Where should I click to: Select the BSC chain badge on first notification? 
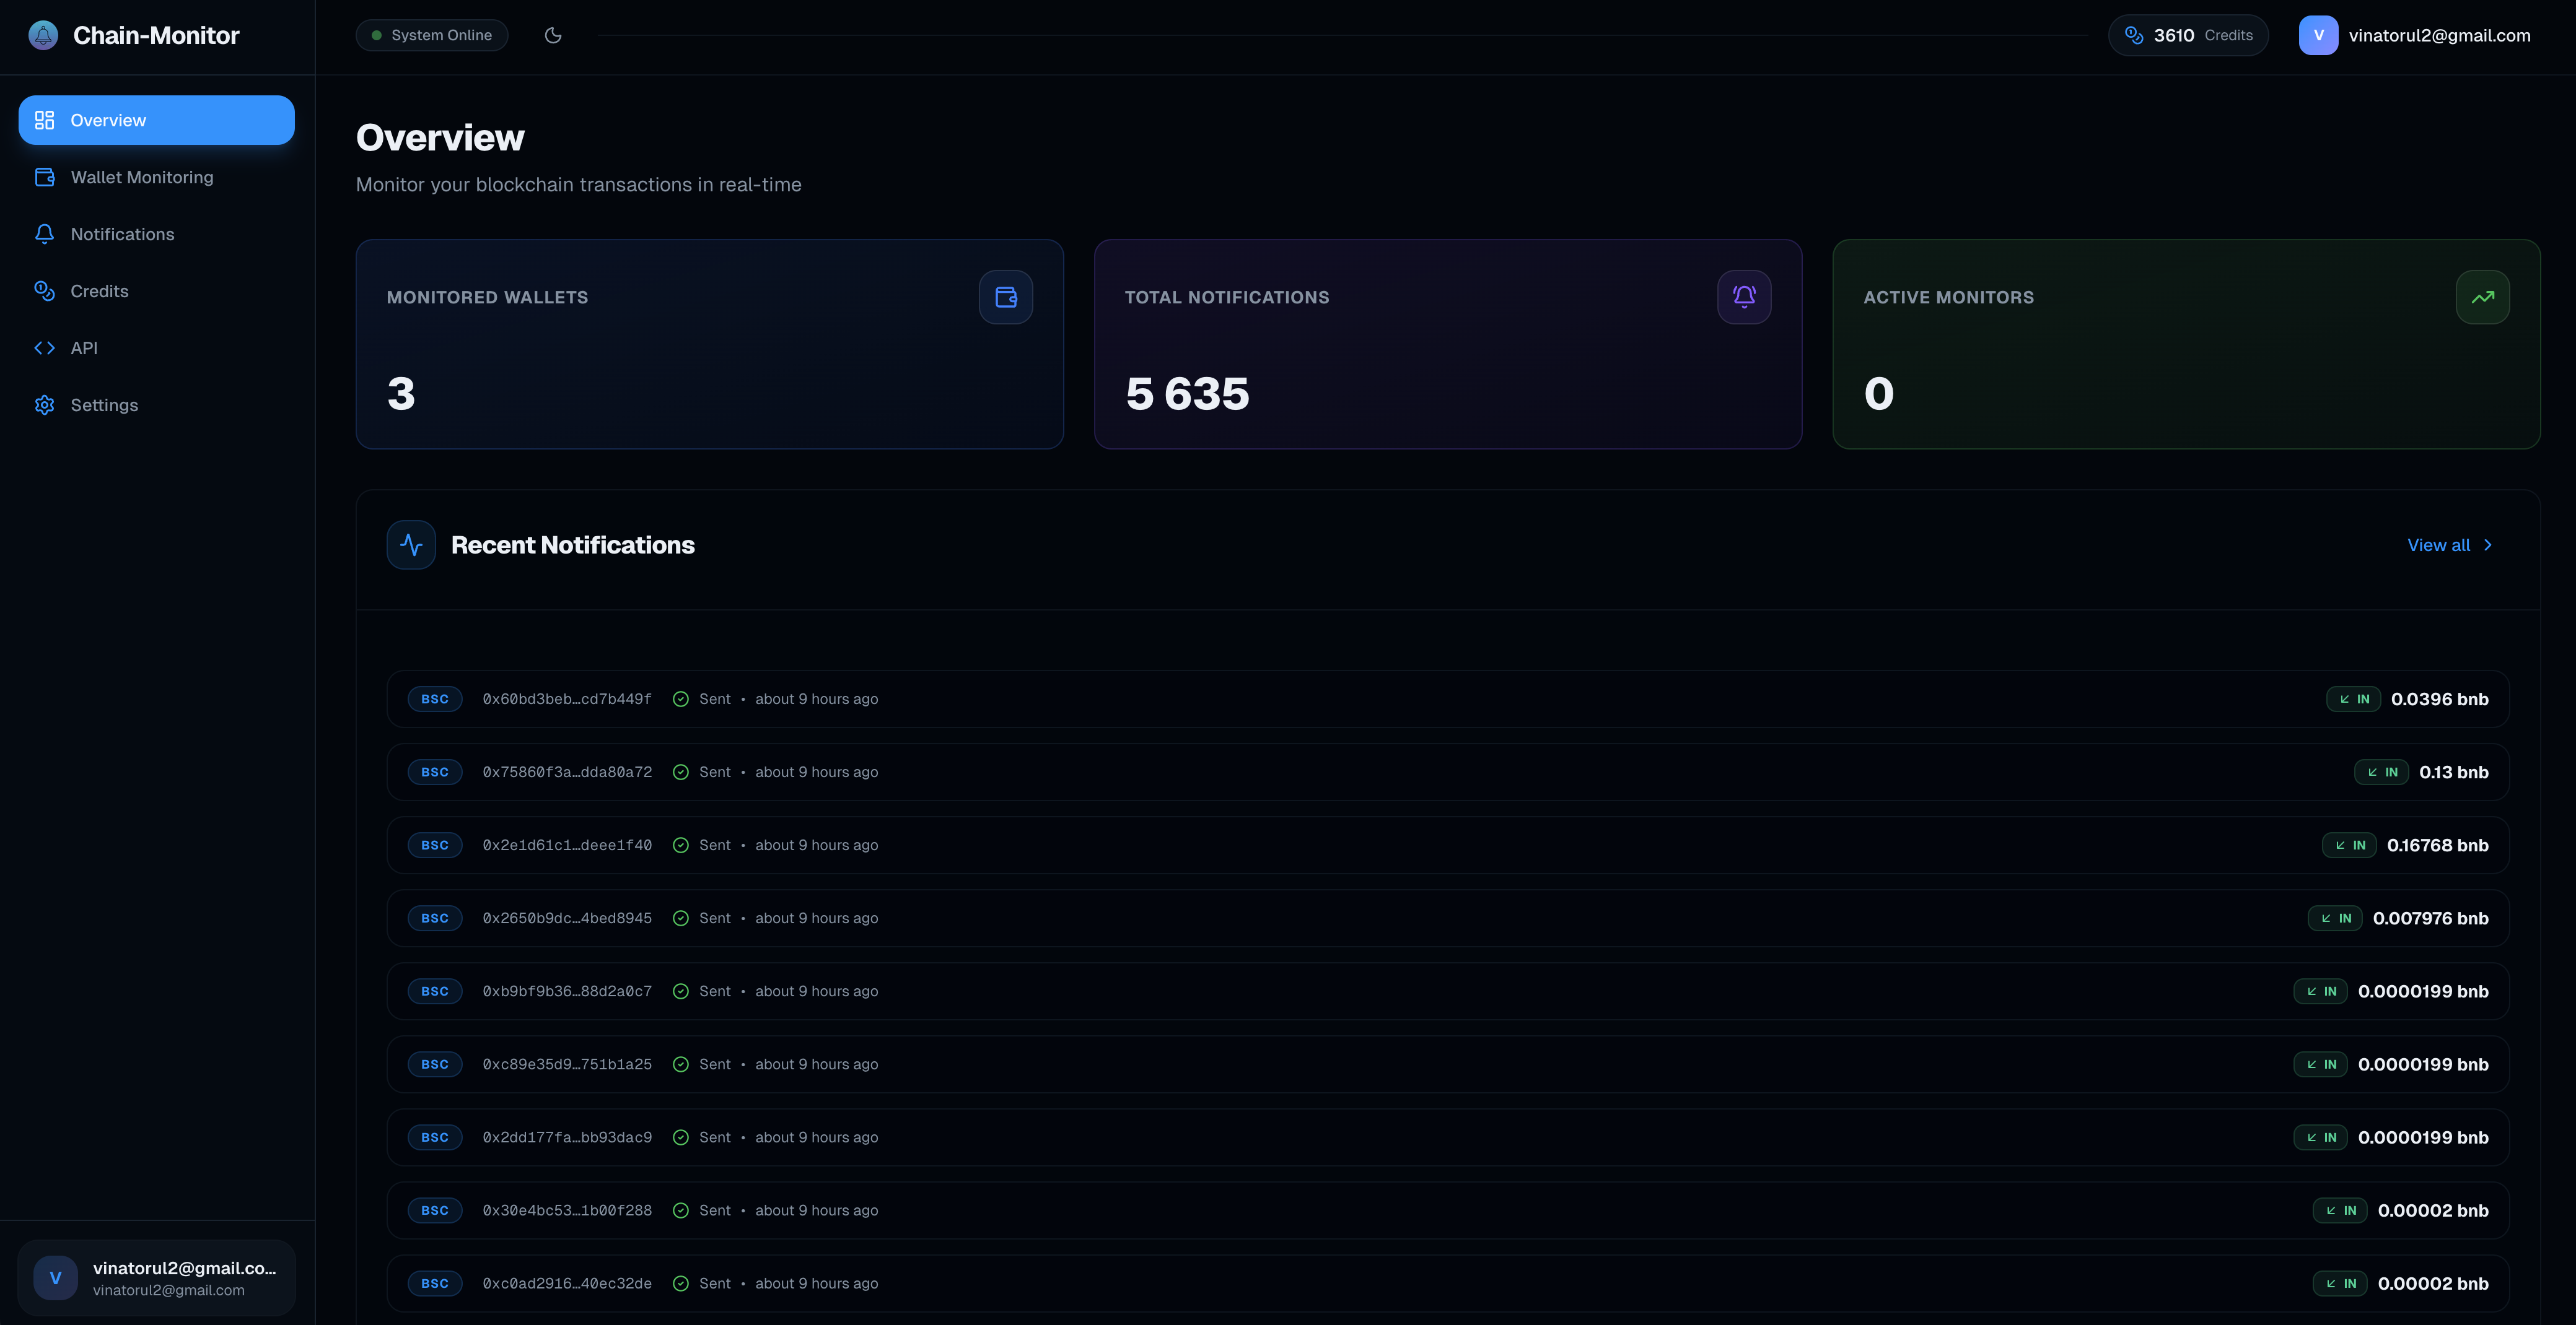coord(434,698)
